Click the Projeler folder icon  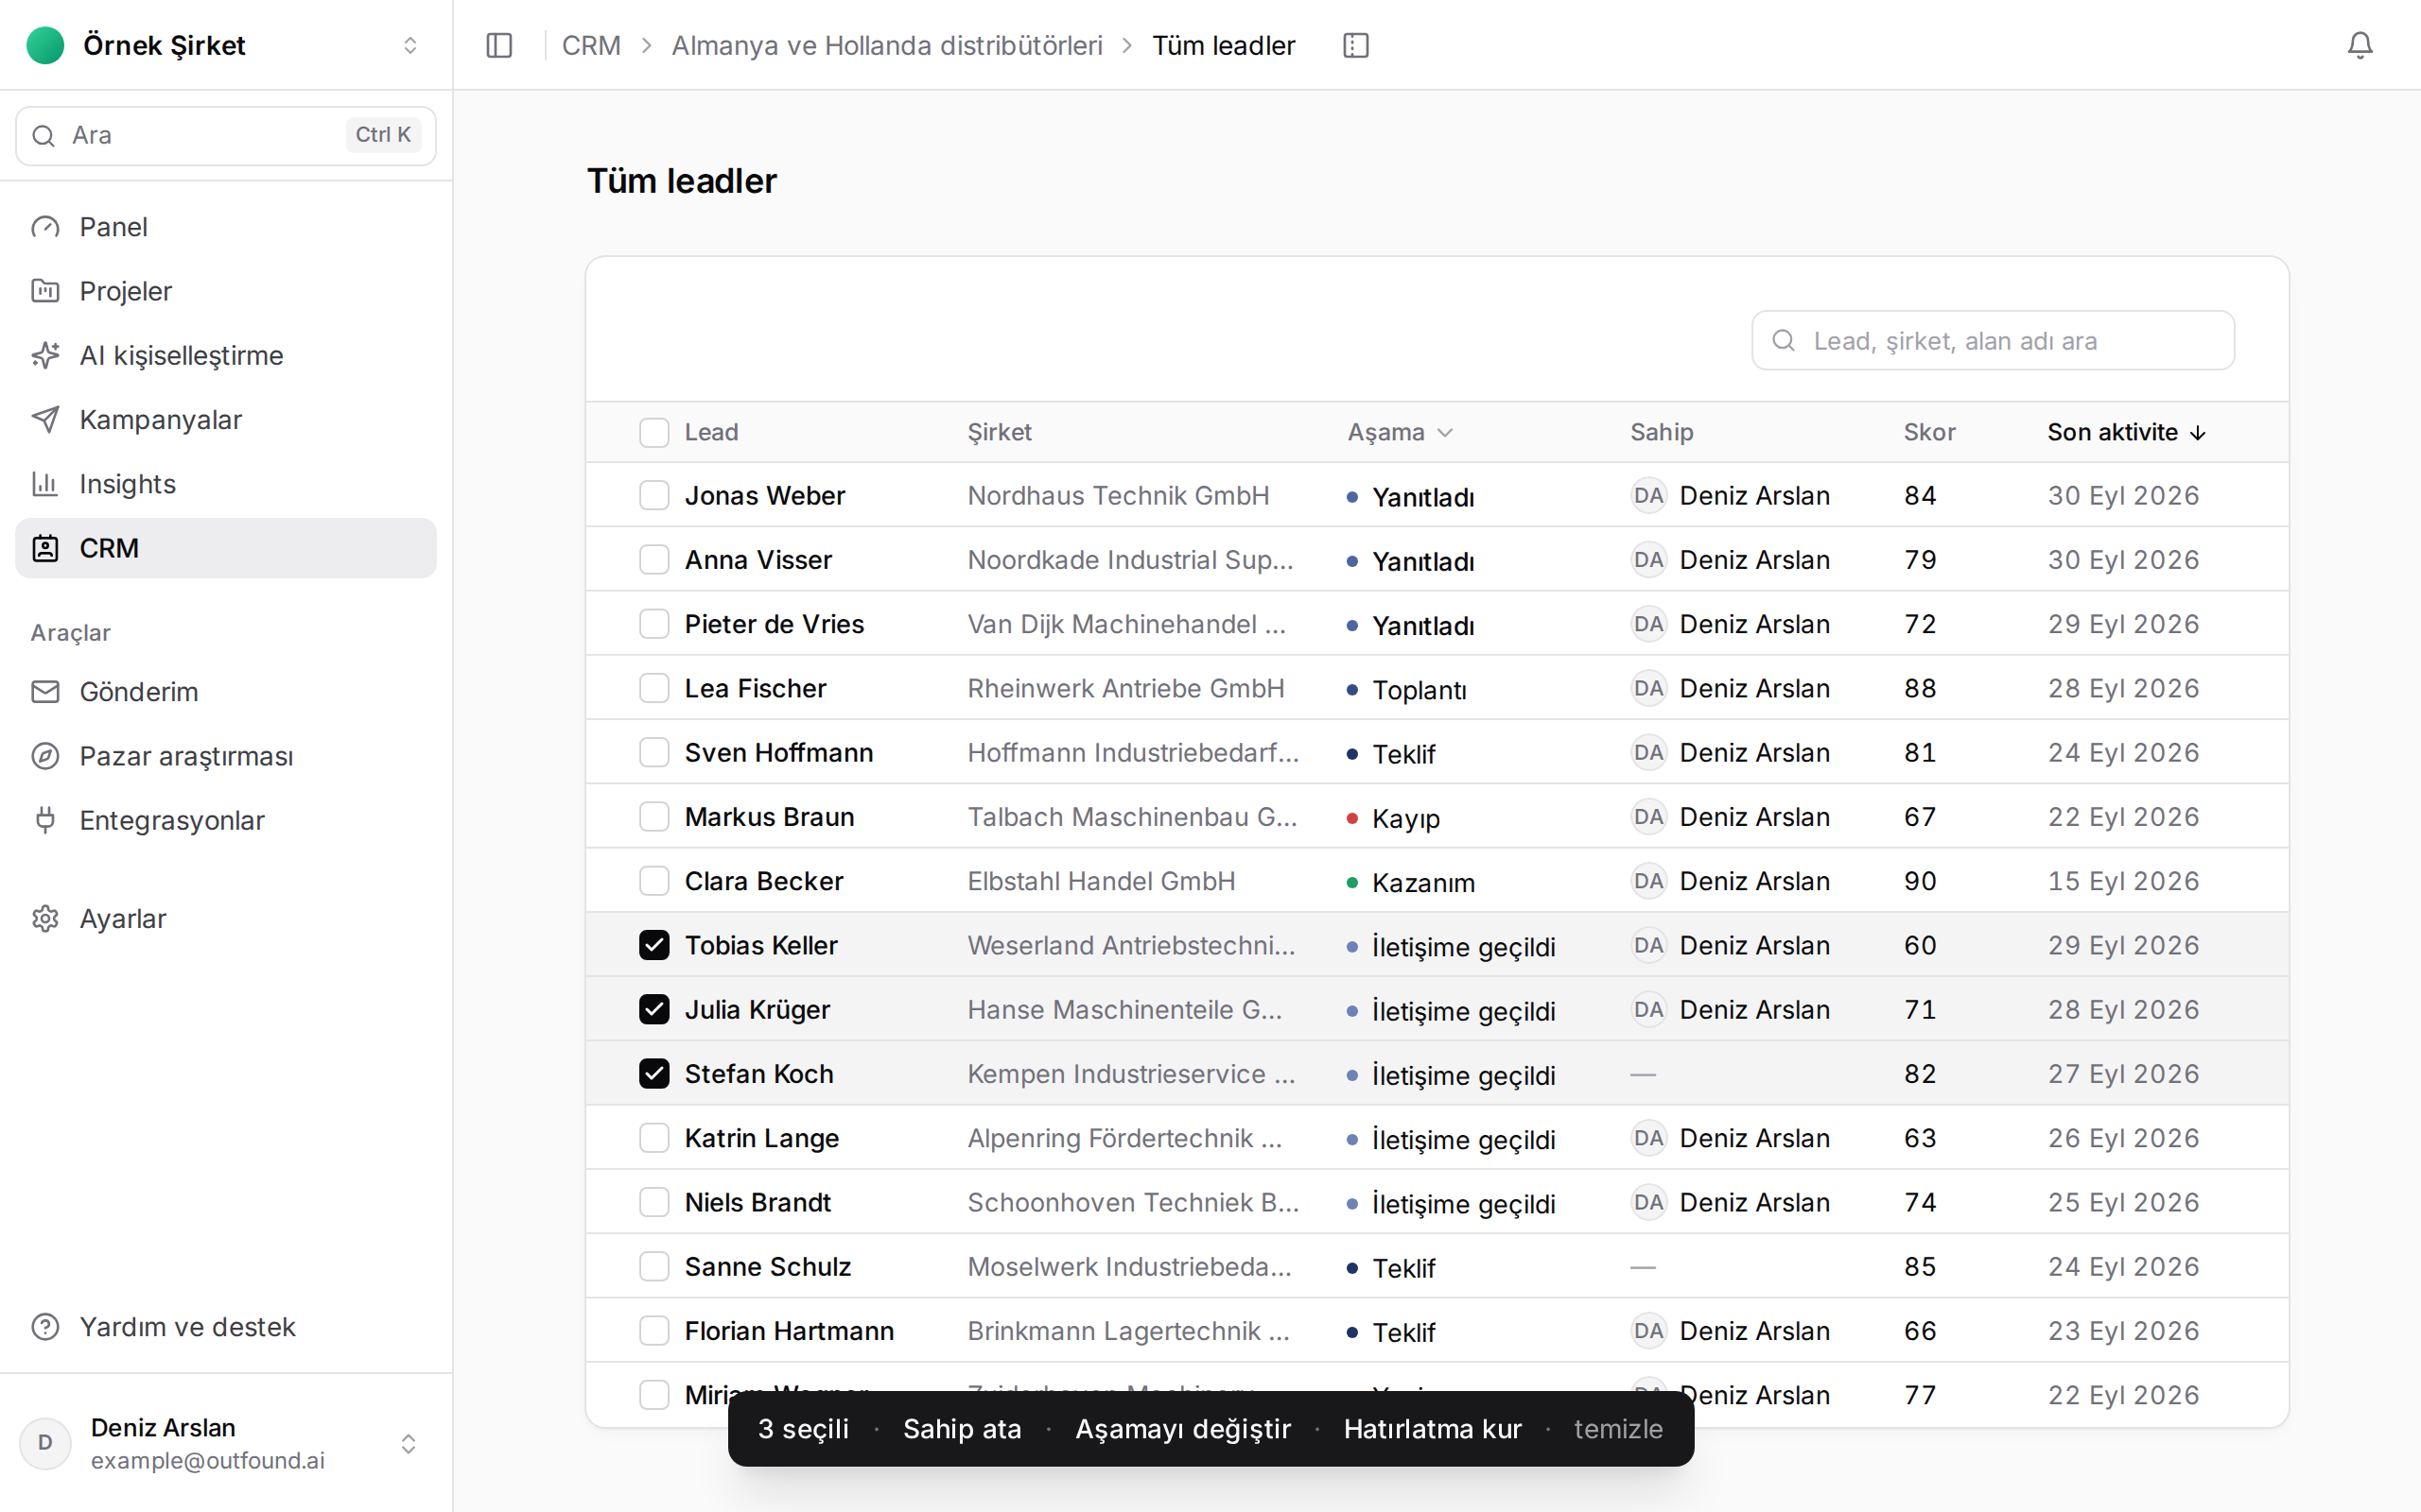point(45,291)
